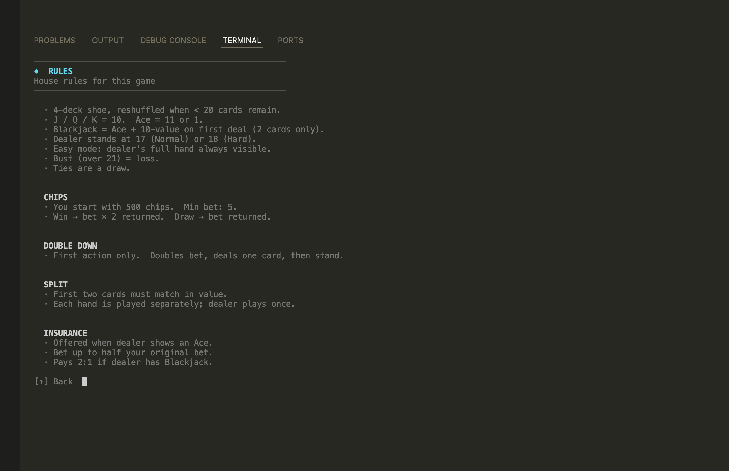The height and width of the screenshot is (471, 729).
Task: Click the SPLIT section heading
Action: [x=56, y=285]
